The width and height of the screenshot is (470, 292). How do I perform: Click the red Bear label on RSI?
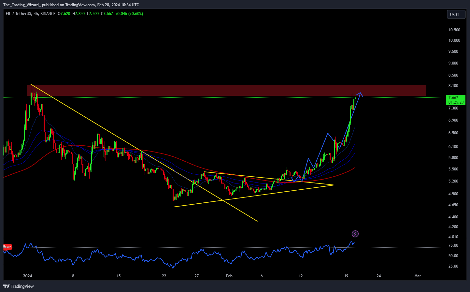click(x=7, y=247)
